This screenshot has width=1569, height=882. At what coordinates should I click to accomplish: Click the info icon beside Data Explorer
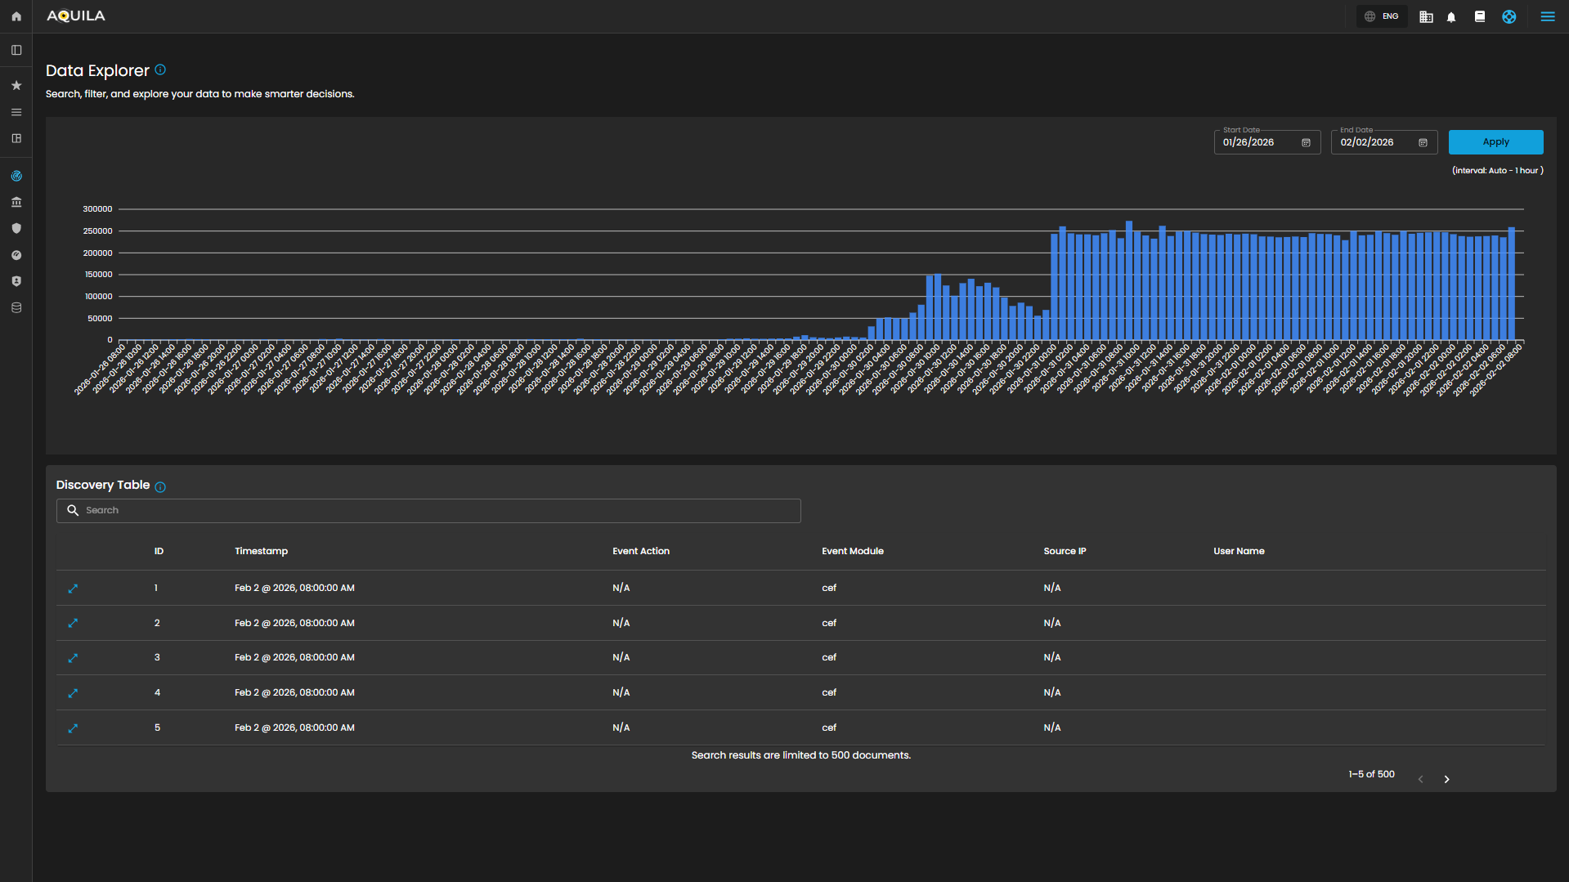(160, 70)
